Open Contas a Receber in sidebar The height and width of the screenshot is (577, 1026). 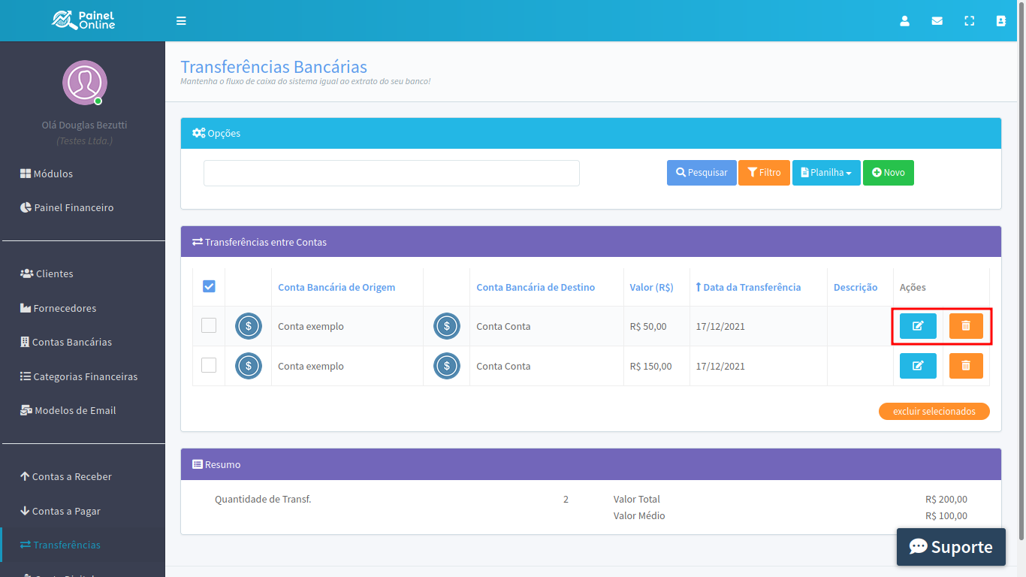[x=65, y=476]
